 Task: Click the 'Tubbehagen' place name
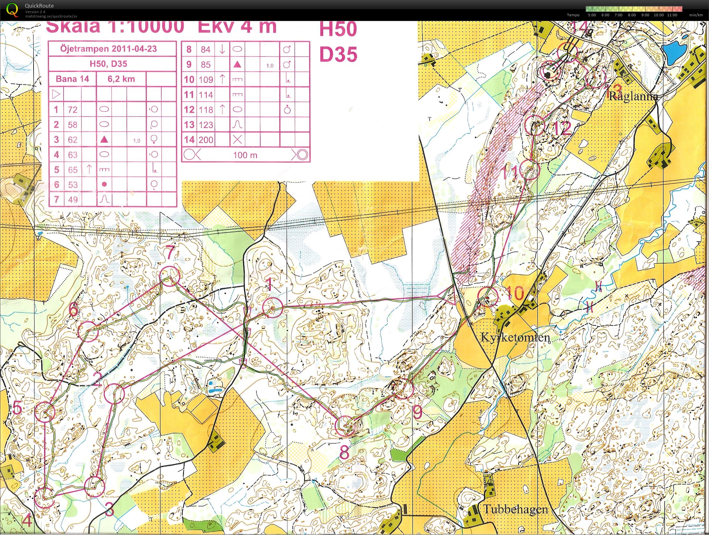(x=515, y=509)
